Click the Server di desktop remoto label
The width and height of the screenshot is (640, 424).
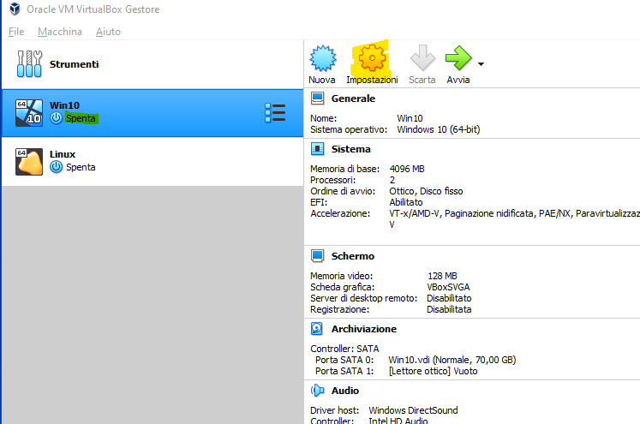coord(363,298)
